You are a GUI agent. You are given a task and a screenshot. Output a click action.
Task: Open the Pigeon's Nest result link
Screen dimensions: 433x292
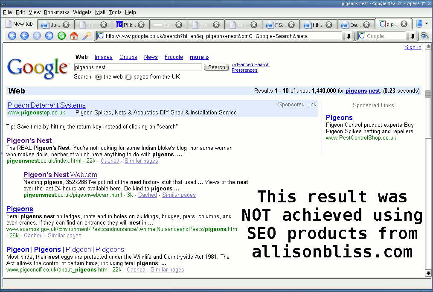[x=29, y=140]
